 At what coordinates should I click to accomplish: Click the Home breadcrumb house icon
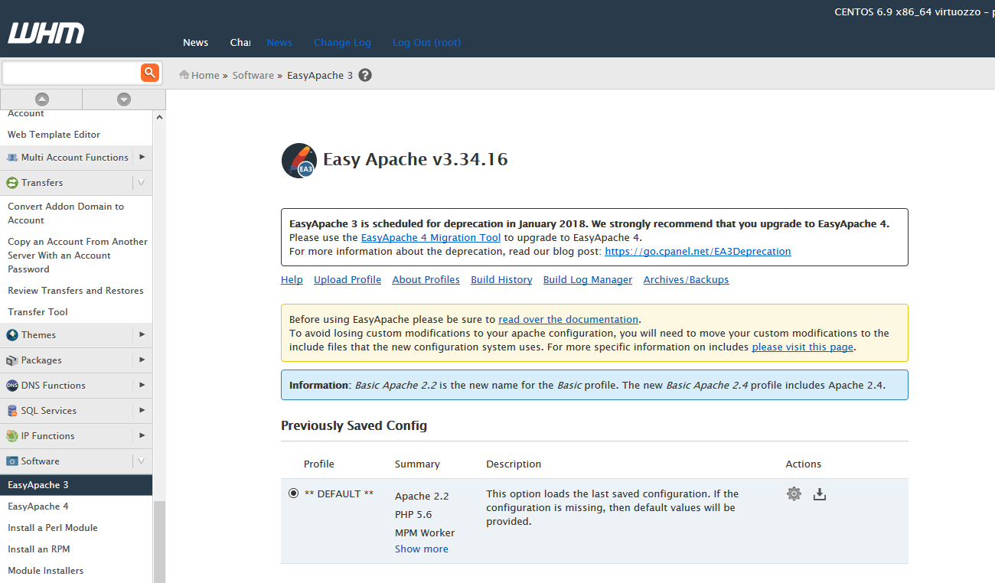pos(184,75)
